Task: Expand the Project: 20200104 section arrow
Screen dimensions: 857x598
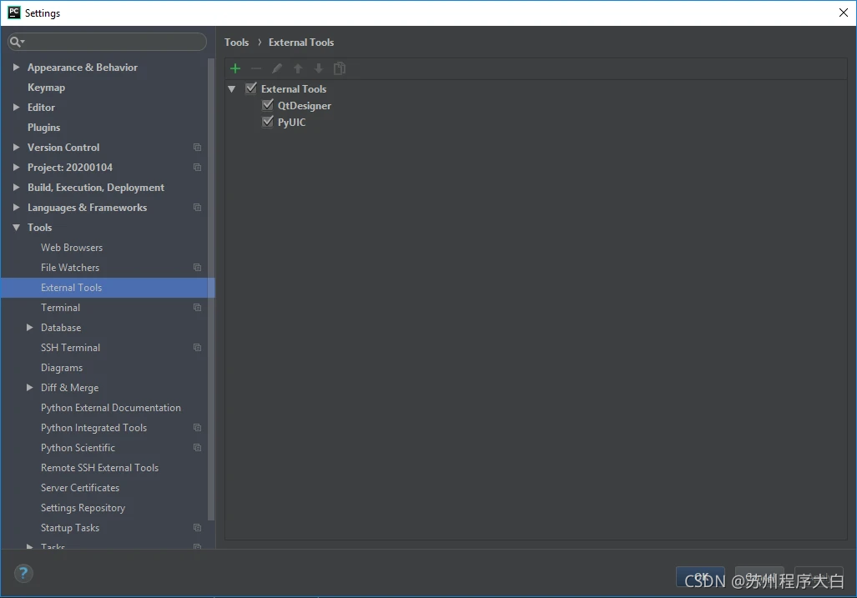Action: click(x=17, y=167)
